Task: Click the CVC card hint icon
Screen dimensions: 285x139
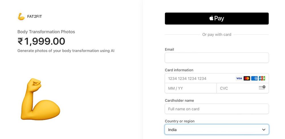Action: coord(262,88)
